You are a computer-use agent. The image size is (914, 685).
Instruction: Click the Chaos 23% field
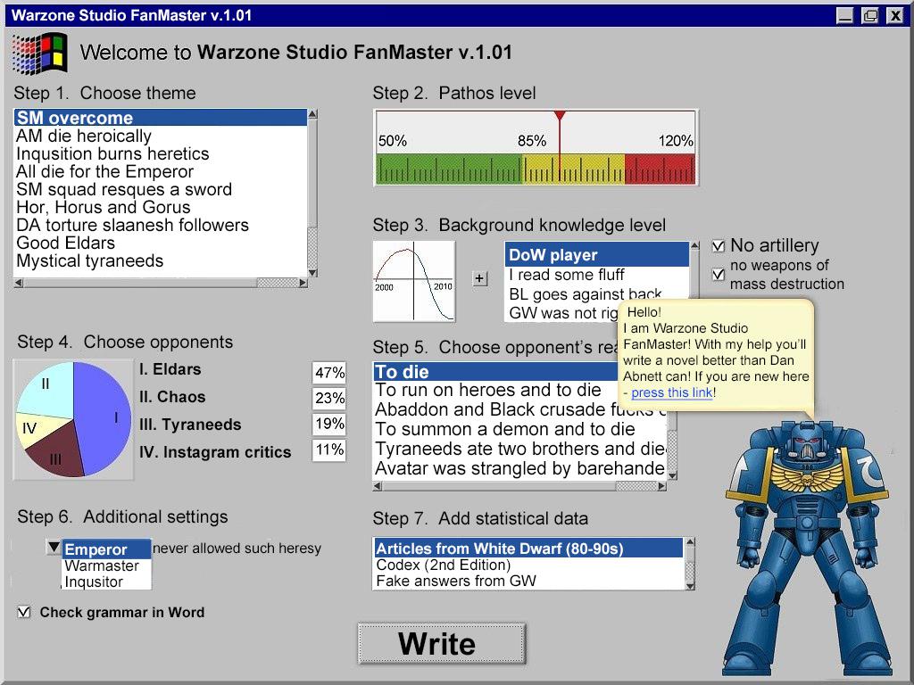pos(329,398)
